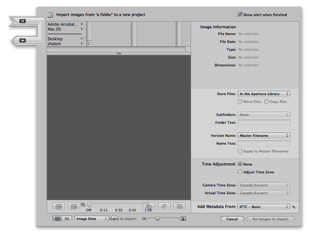This screenshot has height=233, width=309.
Task: Uncheck Show alert when finished
Action: 240,15
